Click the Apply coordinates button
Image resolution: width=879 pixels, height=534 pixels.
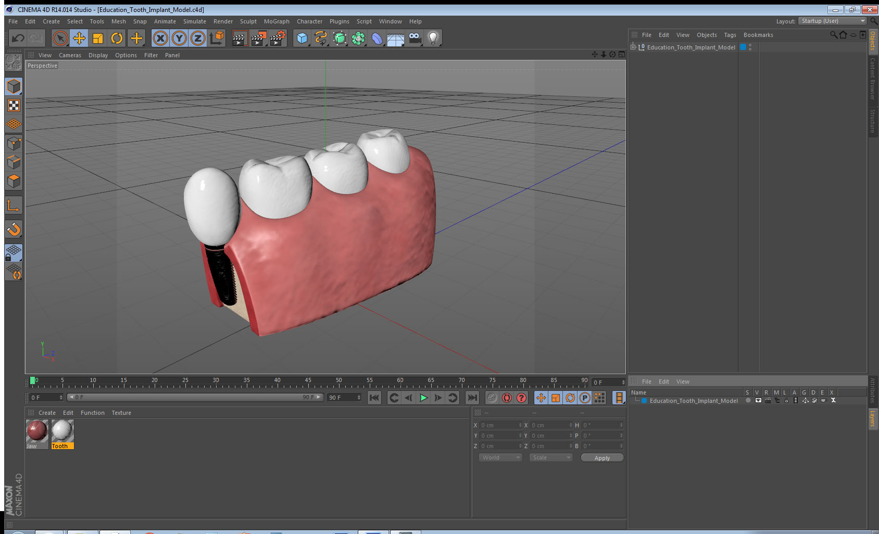(x=602, y=458)
